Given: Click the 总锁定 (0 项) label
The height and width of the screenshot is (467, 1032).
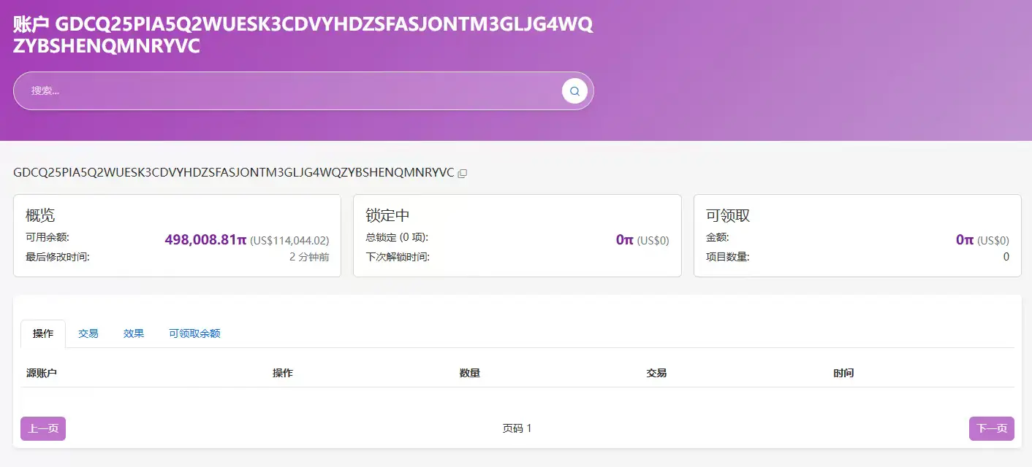Looking at the screenshot, I should (x=397, y=237).
